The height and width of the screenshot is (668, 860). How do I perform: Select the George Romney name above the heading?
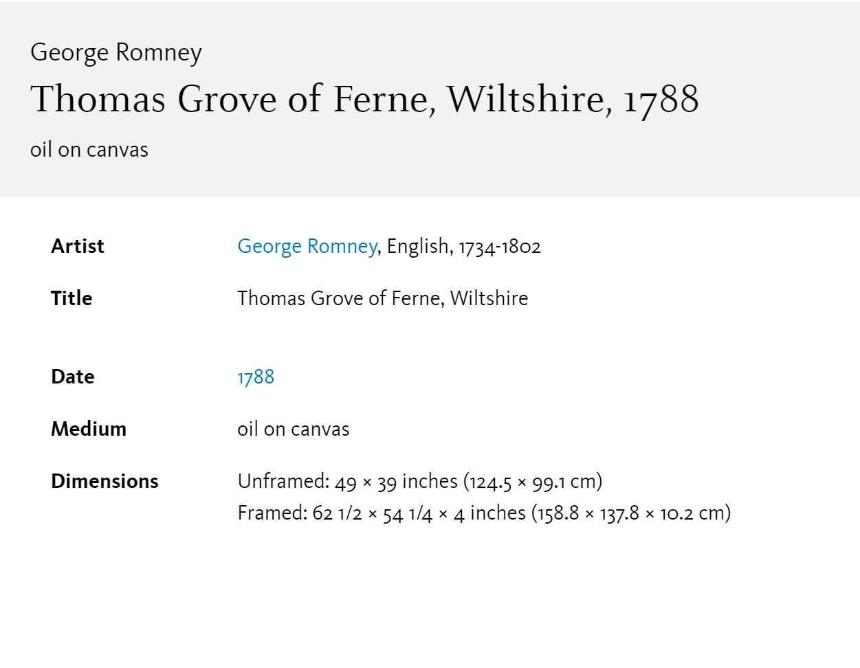(116, 53)
